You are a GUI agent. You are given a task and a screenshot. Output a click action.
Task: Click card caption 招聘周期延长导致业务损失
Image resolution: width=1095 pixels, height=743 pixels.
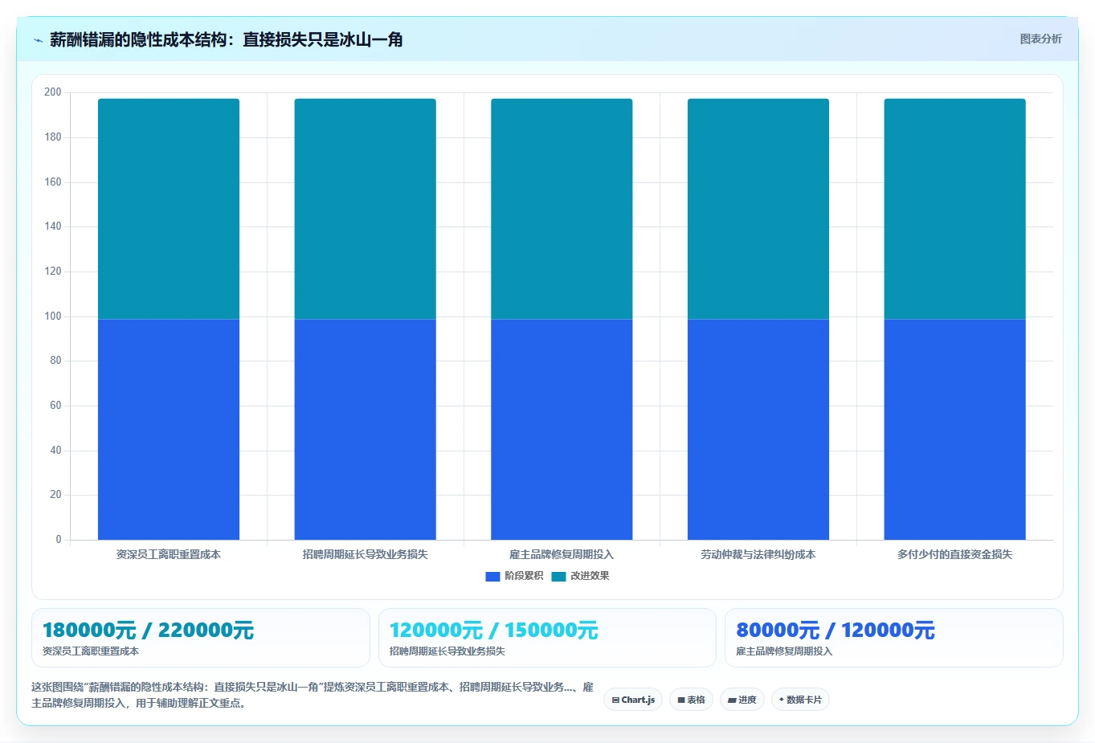pyautogui.click(x=447, y=651)
